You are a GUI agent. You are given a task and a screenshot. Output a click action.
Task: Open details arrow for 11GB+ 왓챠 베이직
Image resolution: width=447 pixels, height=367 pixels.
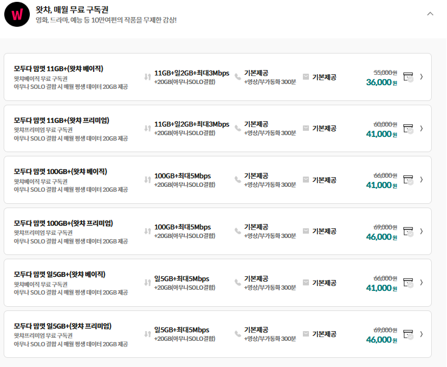[421, 77]
